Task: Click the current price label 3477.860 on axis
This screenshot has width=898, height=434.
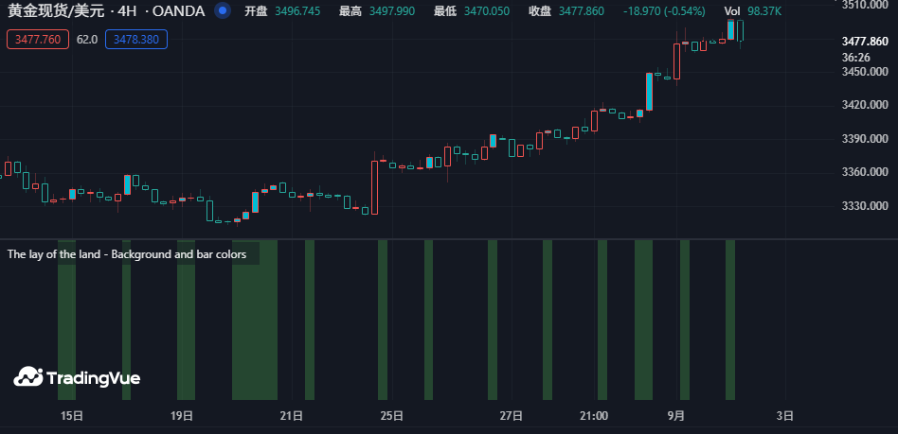Action: (864, 42)
